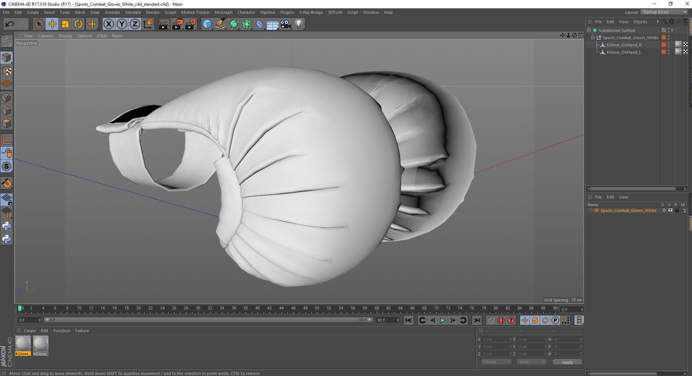Select second KGlove material thumbnail
Screen dimensions: 692x376
(x=41, y=346)
